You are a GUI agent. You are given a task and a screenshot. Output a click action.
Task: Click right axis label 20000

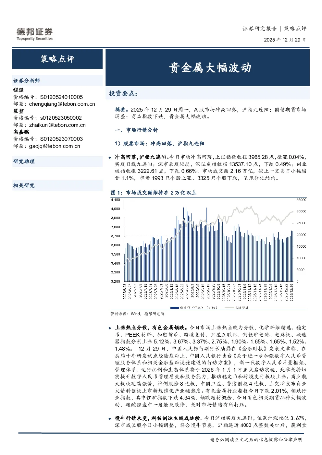[x=301, y=235]
